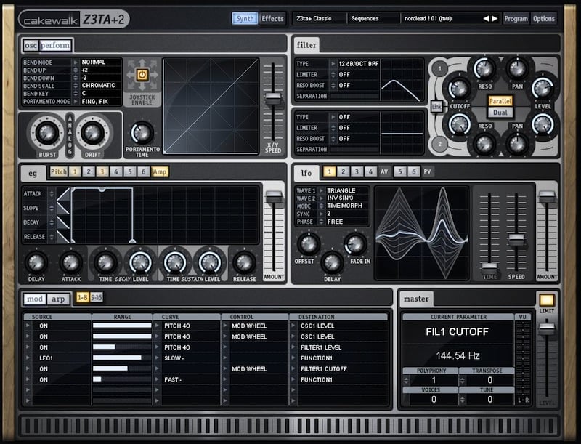Select envelope generator 3
This screenshot has width=581, height=444.
[102, 171]
